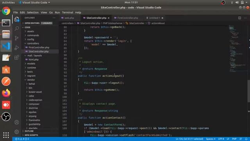Open AnyDesk from the dock
The height and width of the screenshot is (141, 250).
(x=6, y=105)
